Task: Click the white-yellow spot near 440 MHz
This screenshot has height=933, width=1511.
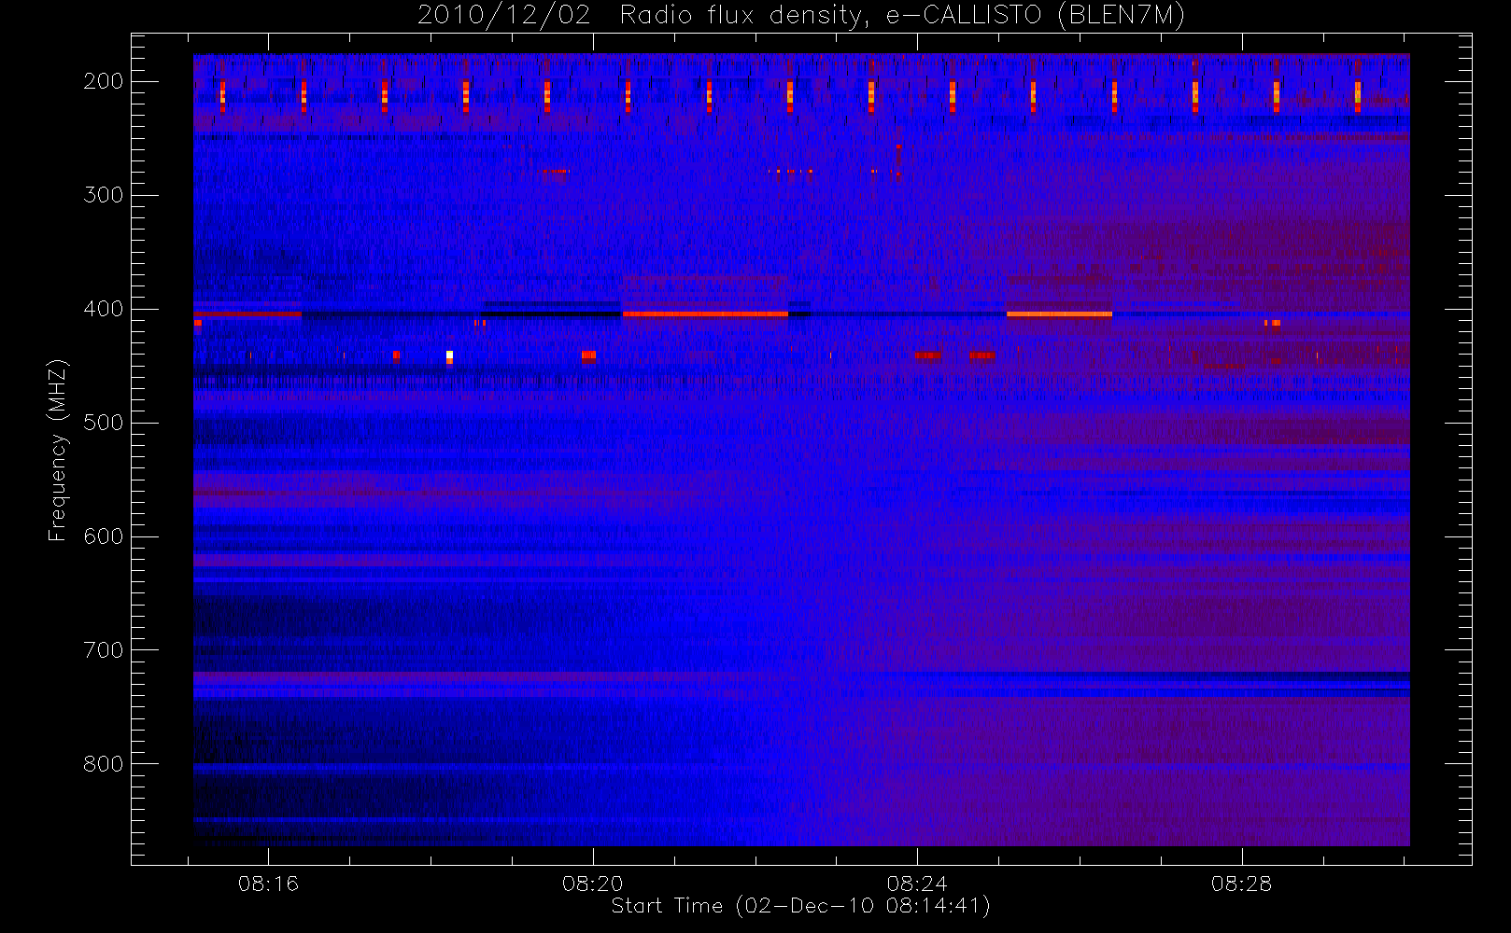Action: pyautogui.click(x=449, y=356)
